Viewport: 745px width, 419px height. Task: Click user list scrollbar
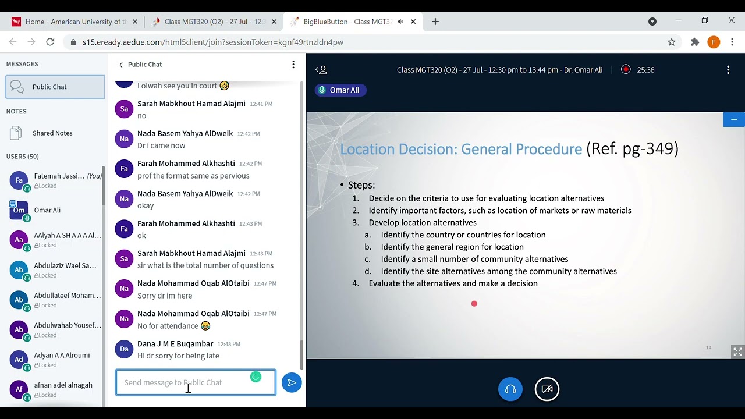coord(104,185)
